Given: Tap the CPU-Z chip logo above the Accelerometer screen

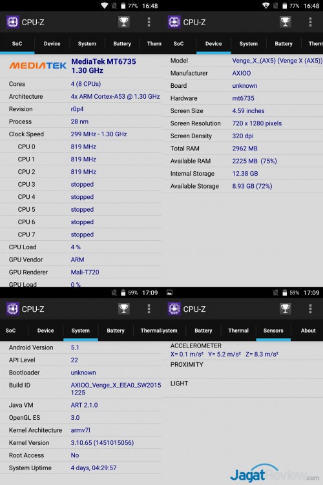Looking at the screenshot, I should pyautogui.click(x=174, y=309).
